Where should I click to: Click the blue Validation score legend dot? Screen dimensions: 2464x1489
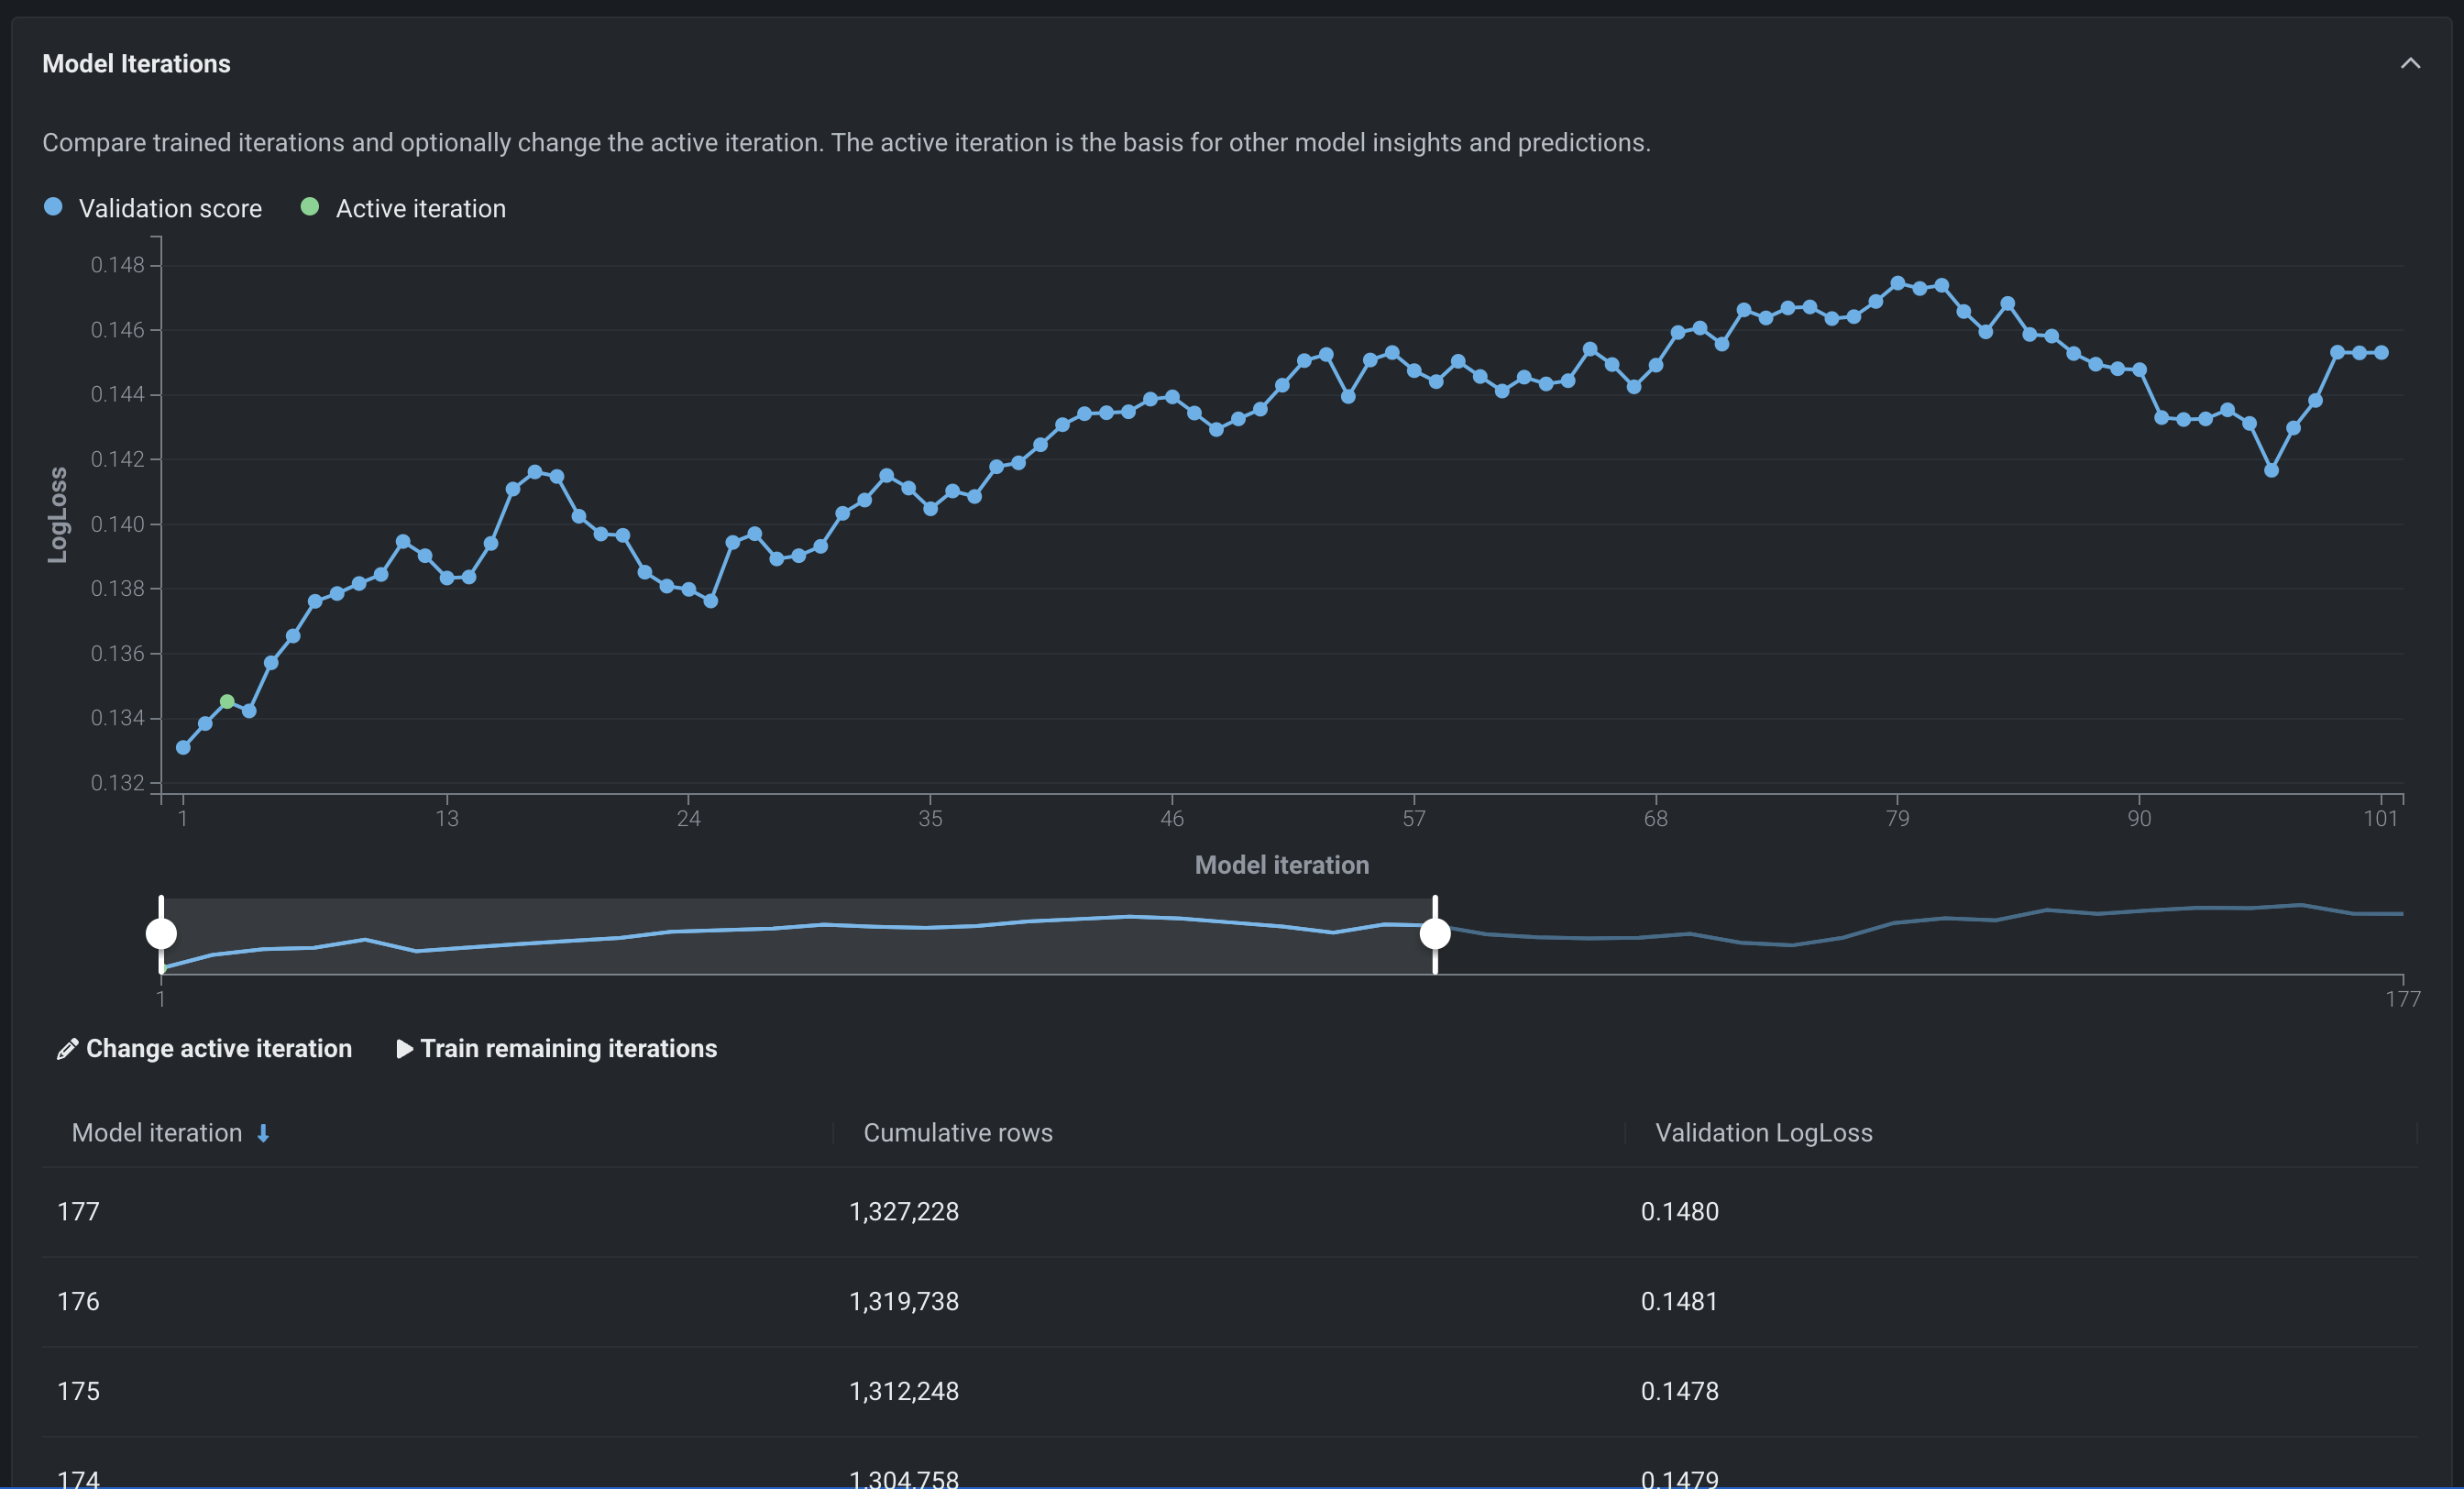[x=54, y=207]
